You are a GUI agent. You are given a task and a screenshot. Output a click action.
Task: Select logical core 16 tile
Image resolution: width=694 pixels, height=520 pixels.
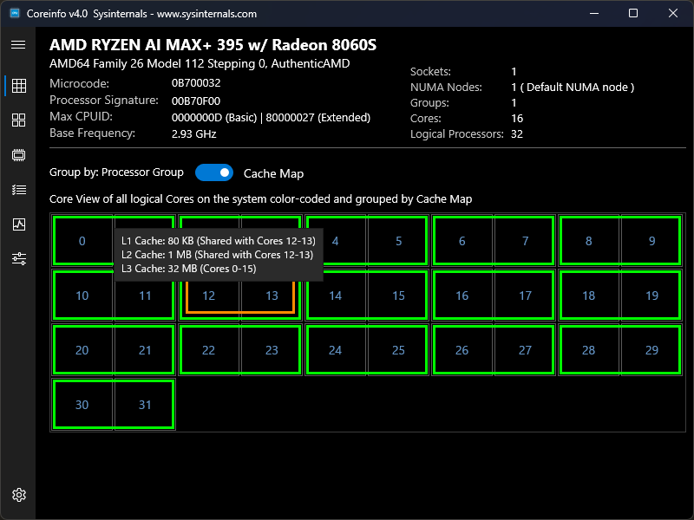click(x=462, y=296)
